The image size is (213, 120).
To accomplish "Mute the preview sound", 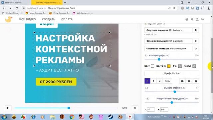I will pyautogui.click(x=135, y=108).
